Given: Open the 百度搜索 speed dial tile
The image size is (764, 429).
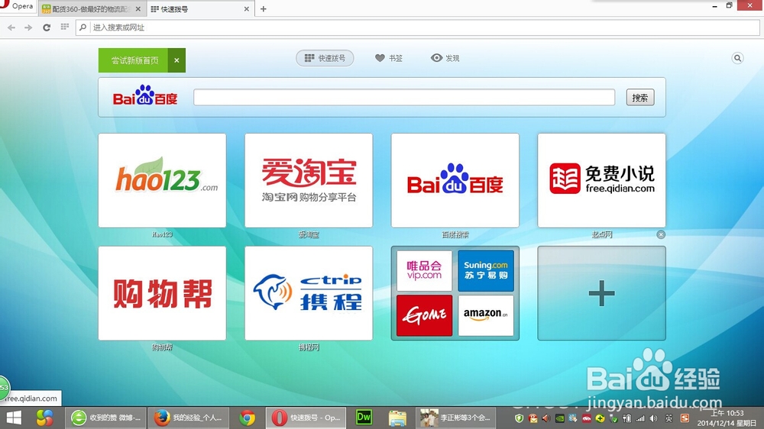Looking at the screenshot, I should (455, 181).
